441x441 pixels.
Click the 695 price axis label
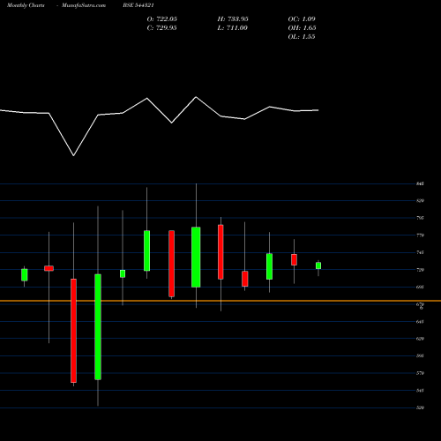(x=420, y=287)
